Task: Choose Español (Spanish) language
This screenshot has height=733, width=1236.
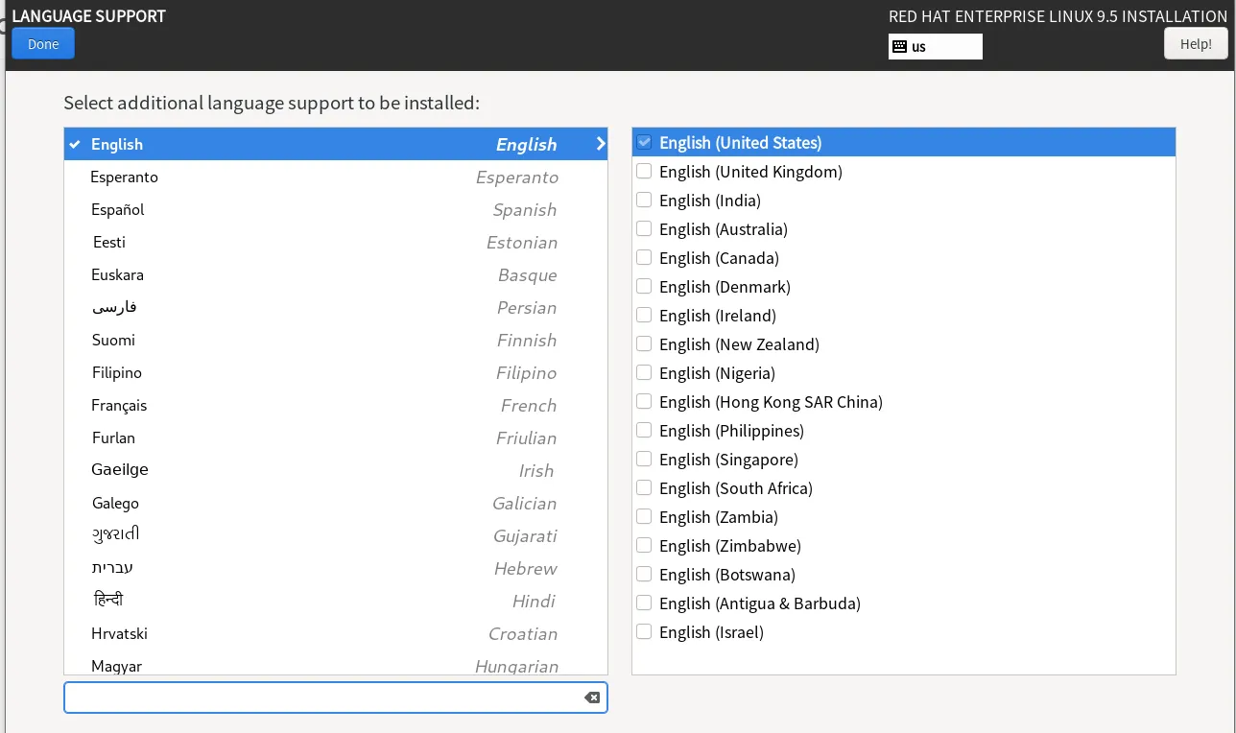Action: (336, 209)
